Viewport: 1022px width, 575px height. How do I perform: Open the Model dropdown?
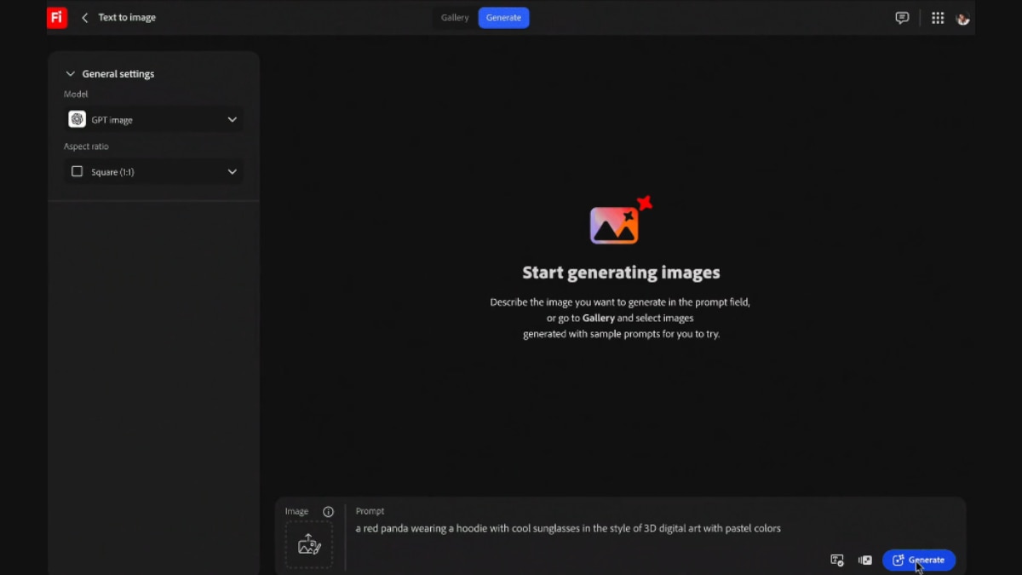point(153,119)
